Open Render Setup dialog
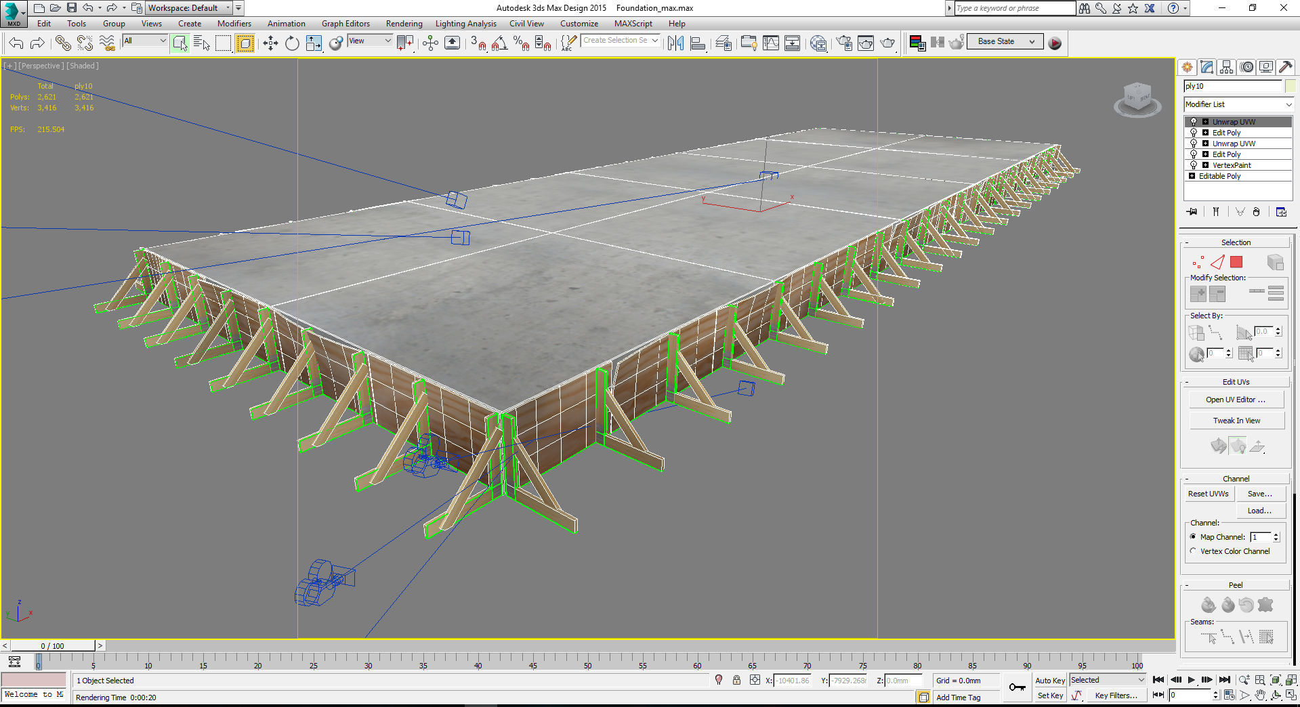1300x707 pixels. pos(844,43)
